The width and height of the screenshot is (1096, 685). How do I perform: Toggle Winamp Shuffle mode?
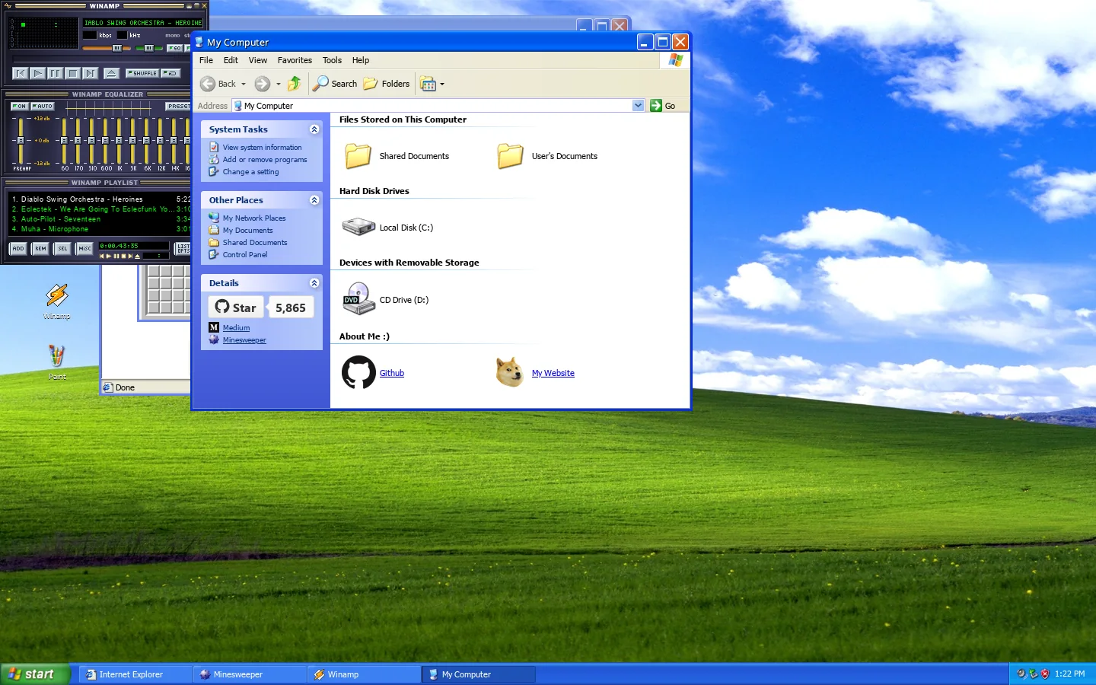pyautogui.click(x=142, y=73)
